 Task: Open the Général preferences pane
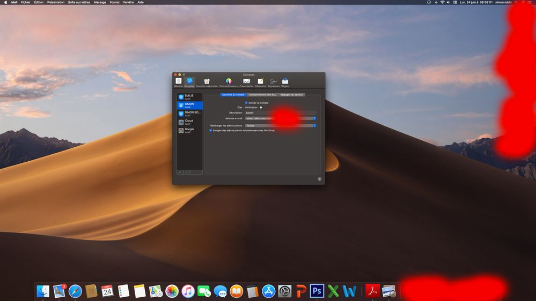pos(178,82)
